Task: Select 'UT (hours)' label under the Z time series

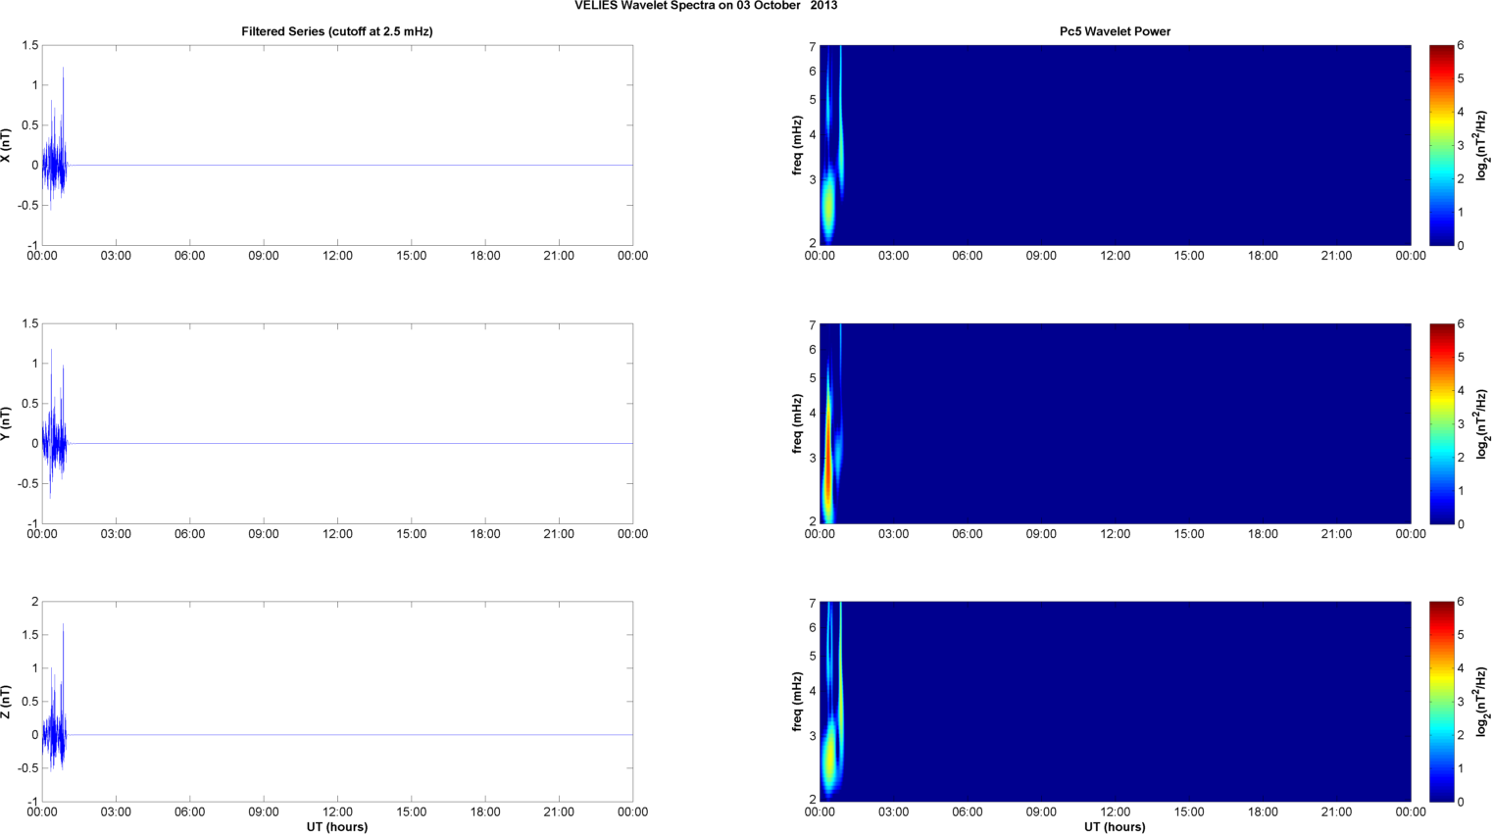Action: 337,827
